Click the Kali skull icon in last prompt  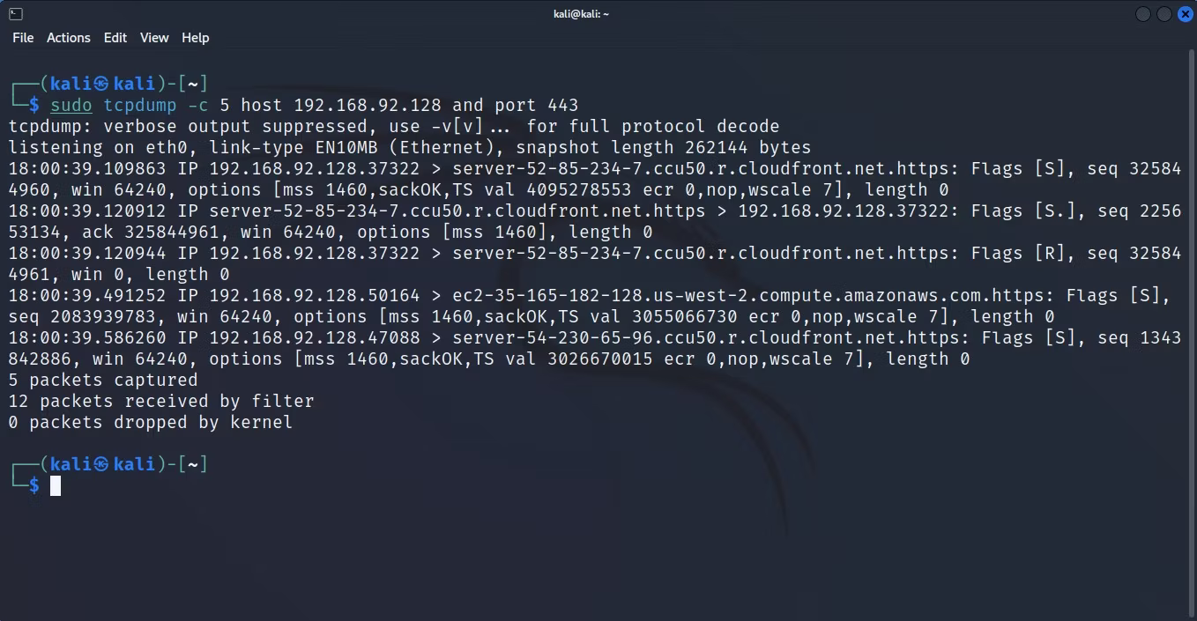pos(102,464)
